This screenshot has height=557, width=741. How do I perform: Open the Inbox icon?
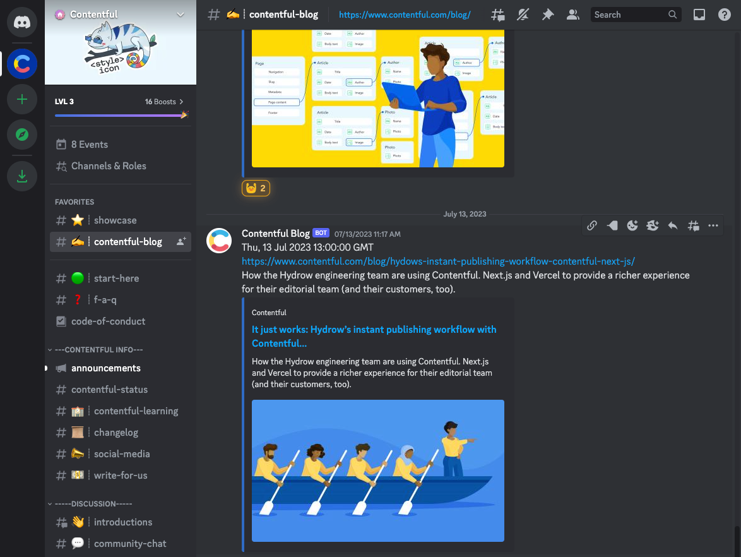[x=699, y=14]
